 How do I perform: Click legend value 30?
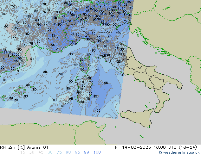pos(32,152)
